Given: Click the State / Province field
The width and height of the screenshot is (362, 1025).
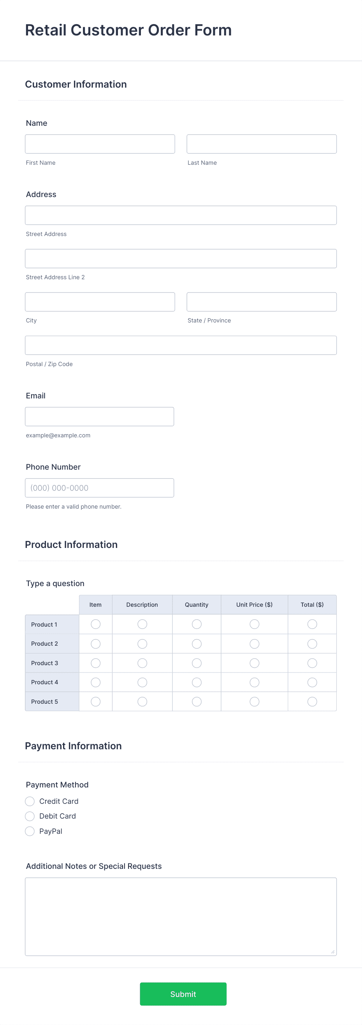Looking at the screenshot, I should (261, 301).
